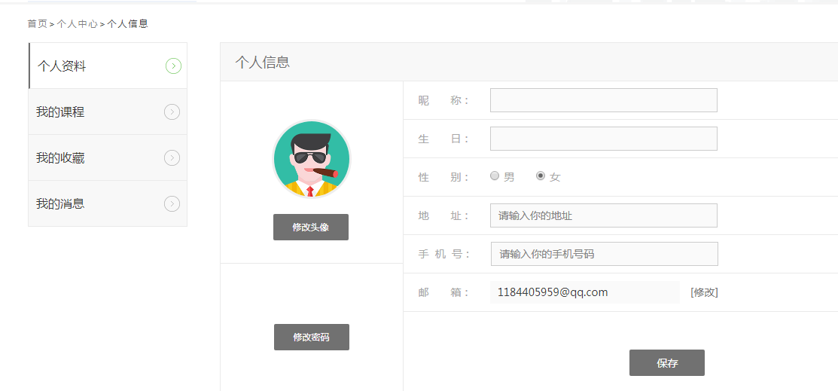The height and width of the screenshot is (391, 838).
Task: Open the 我的消息 sidebar item
Action: [x=108, y=204]
